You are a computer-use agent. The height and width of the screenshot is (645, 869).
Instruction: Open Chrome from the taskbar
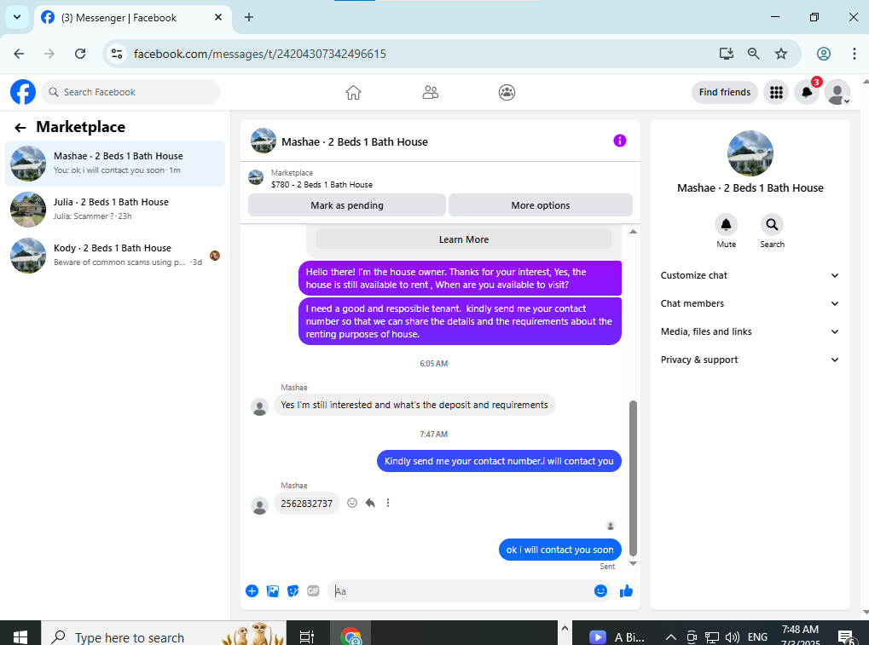(x=350, y=637)
